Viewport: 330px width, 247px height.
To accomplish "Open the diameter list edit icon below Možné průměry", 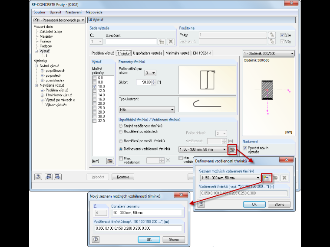I will 110,161.
